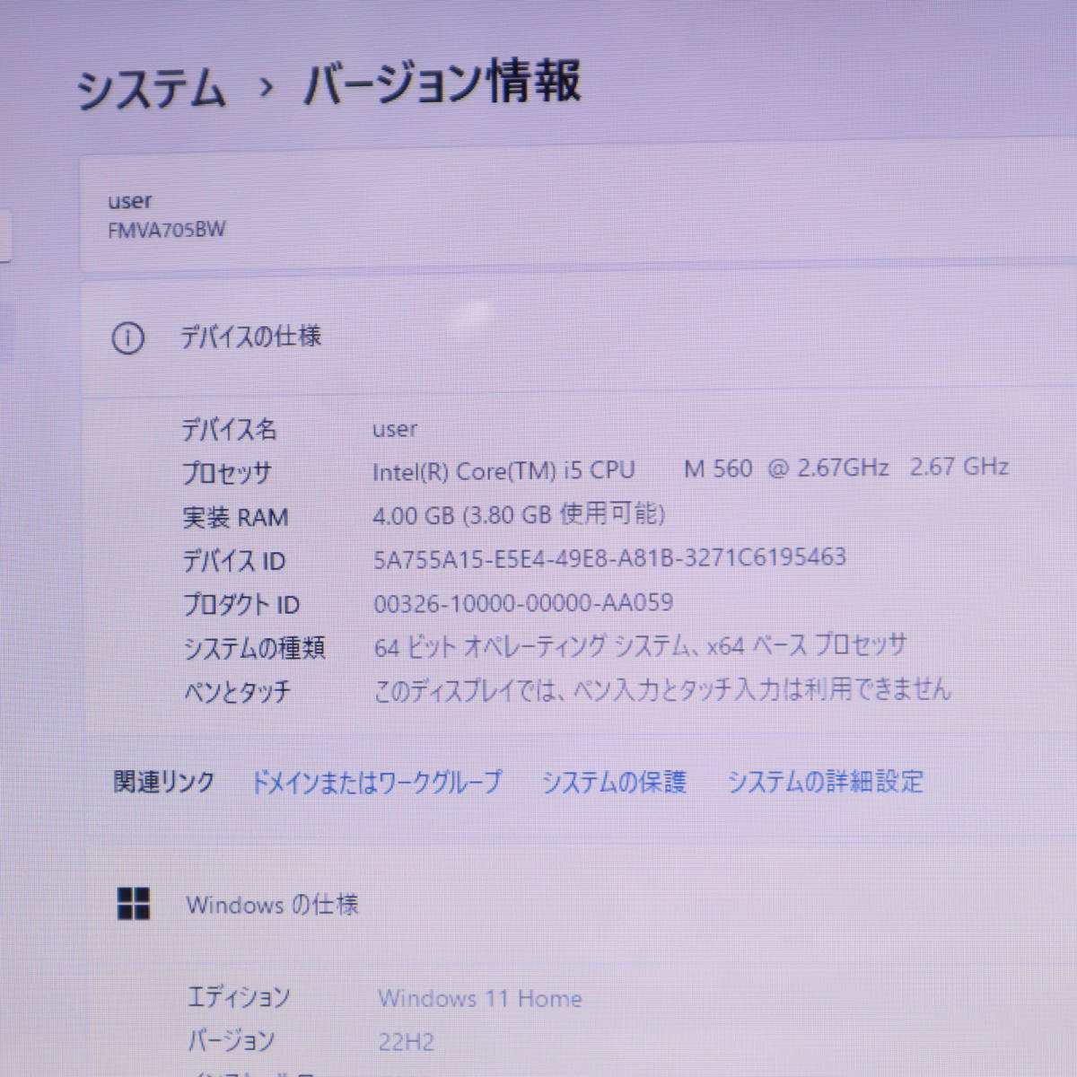
Task: Click the エディション label
Action: point(239,997)
